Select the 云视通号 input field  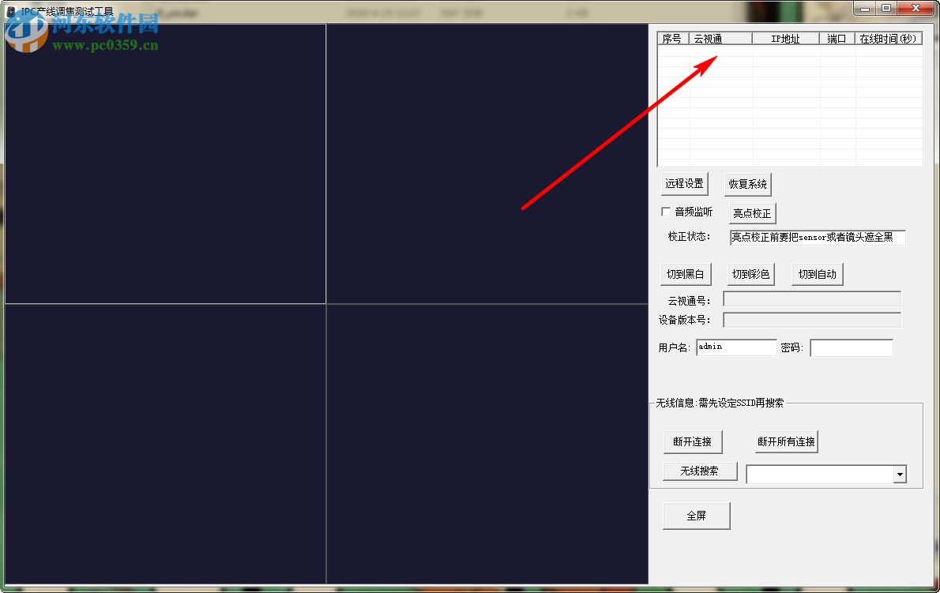pyautogui.click(x=811, y=298)
